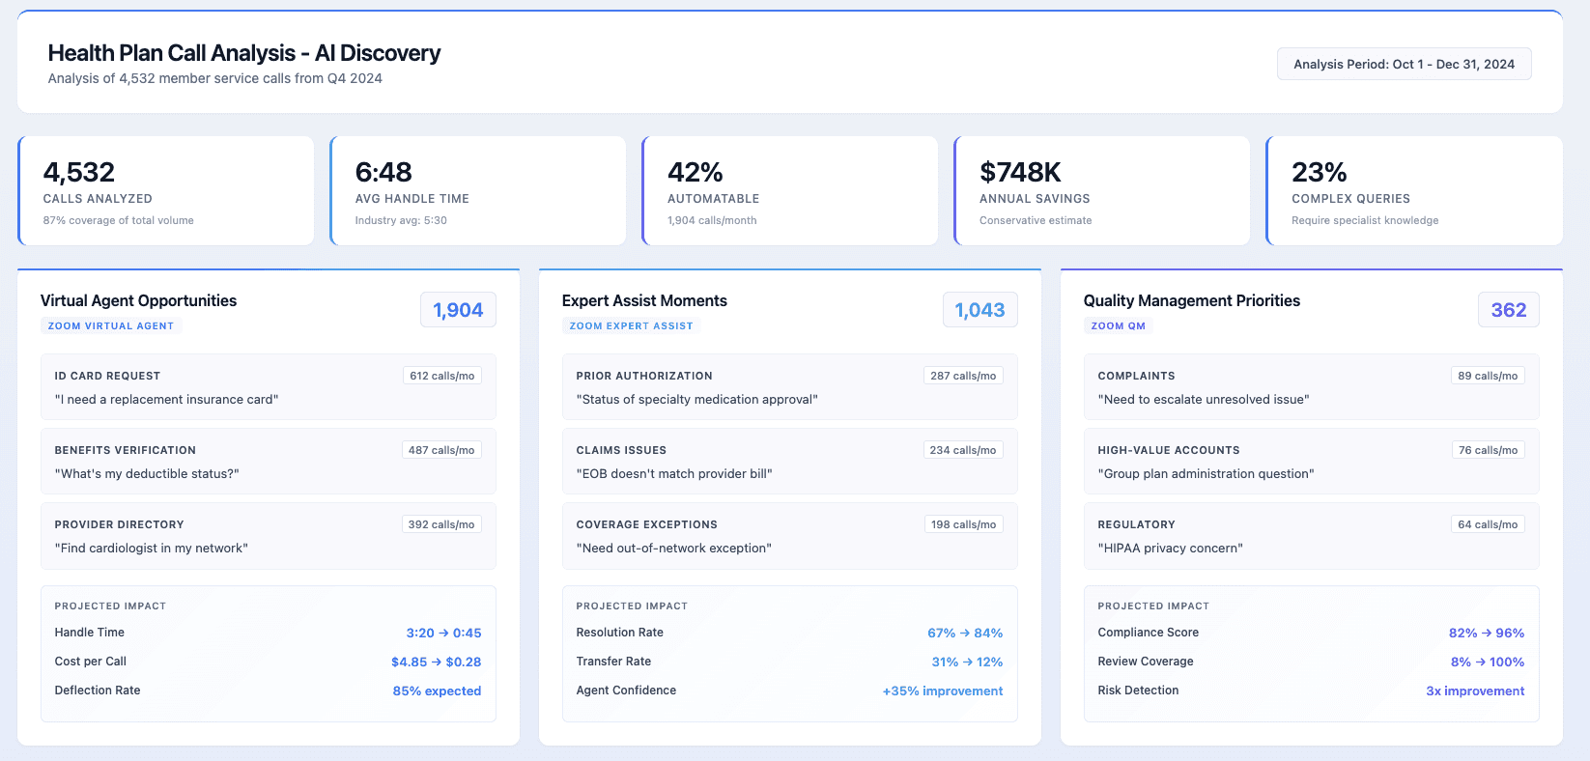Click the 287 calls/mo badge
Image resolution: width=1590 pixels, height=761 pixels.
(x=963, y=376)
